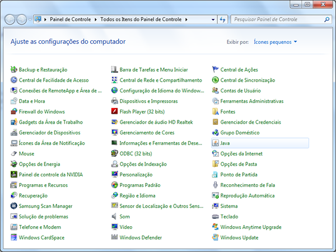The height and width of the screenshot is (252, 336).
Task: Click the Central de Ações flag icon
Action: point(216,69)
